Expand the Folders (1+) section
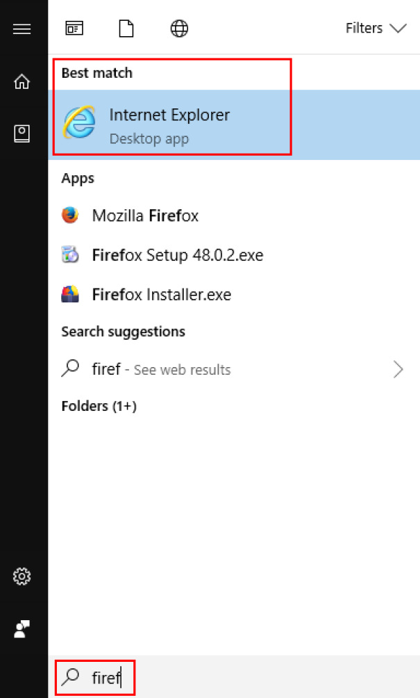This screenshot has width=420, height=698. point(98,405)
